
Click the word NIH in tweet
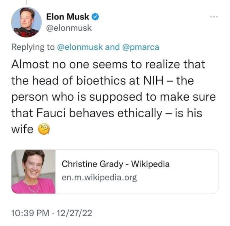click(153, 81)
